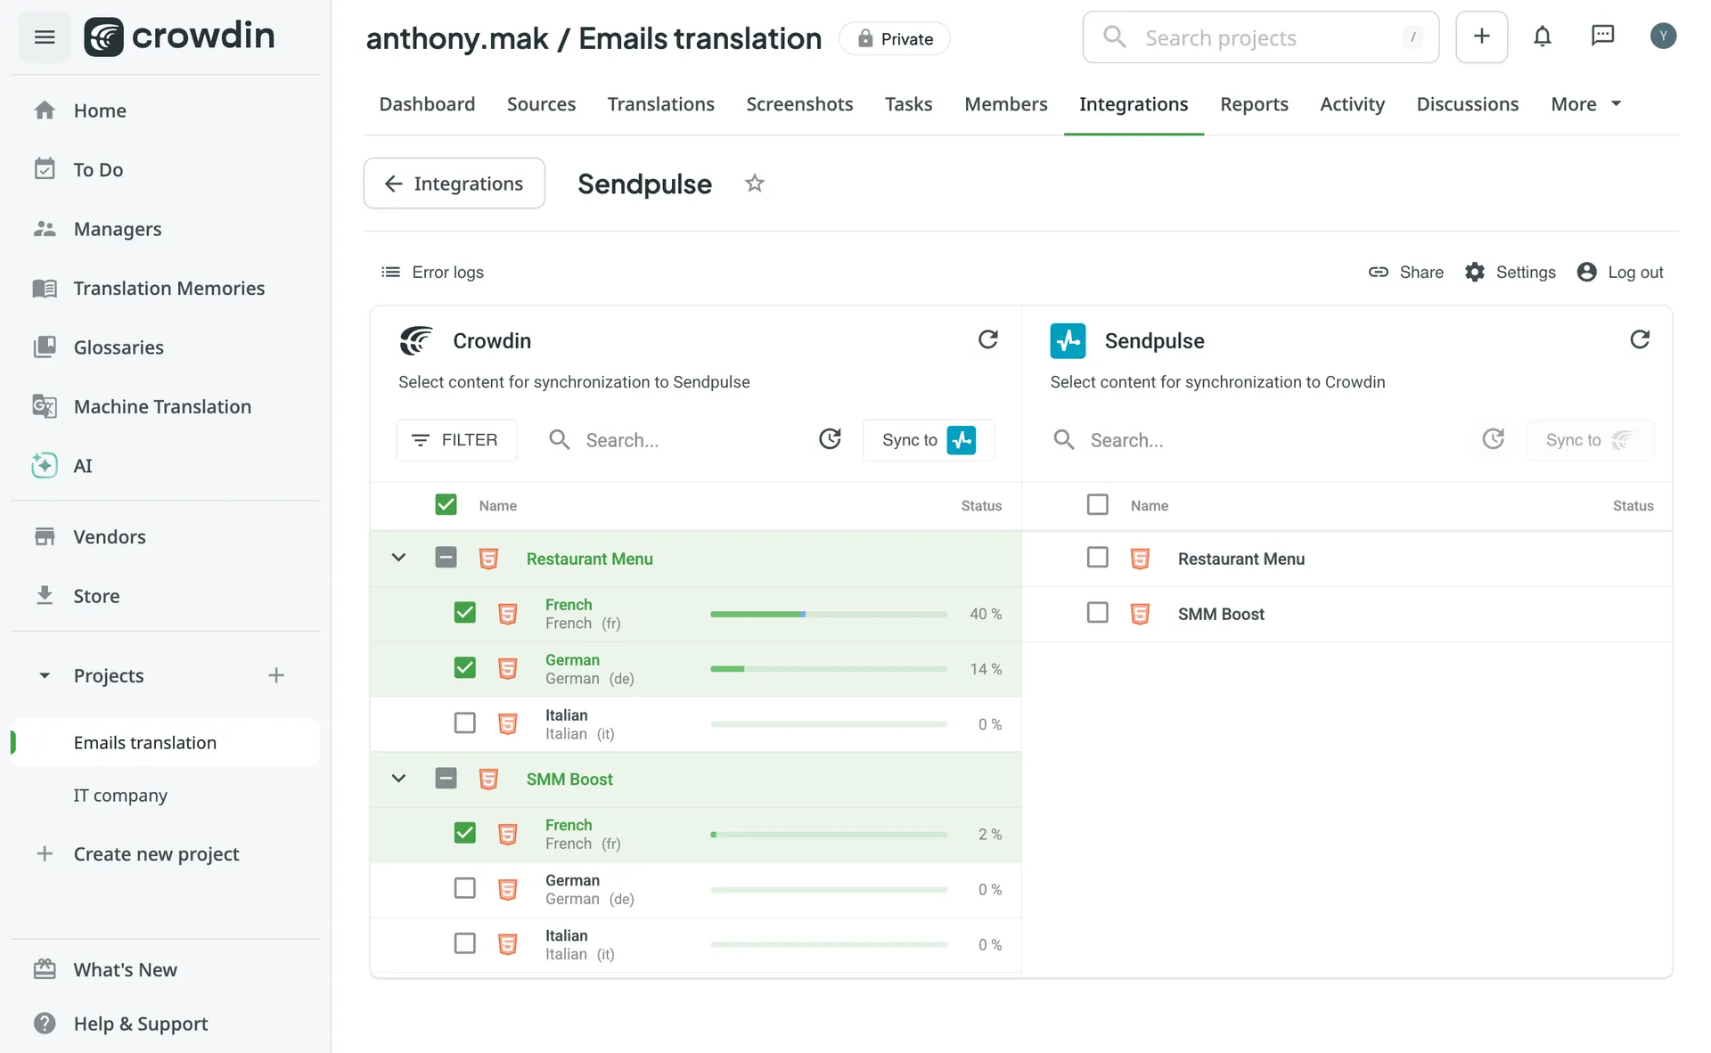Check German under SMM Boost
This screenshot has height=1053, width=1711.
coord(464,889)
